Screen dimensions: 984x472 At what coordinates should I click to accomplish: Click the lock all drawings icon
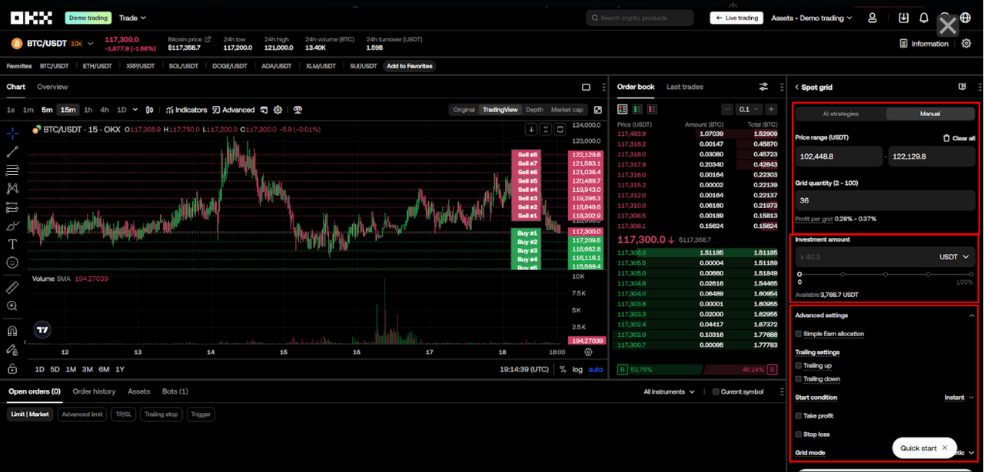(12, 368)
